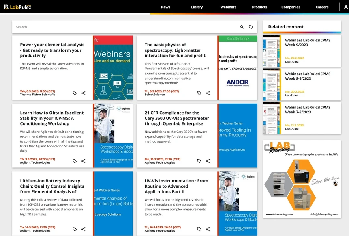
Task: Click date 'Mo, 20.2.2023' in related content
Action: 295,92
